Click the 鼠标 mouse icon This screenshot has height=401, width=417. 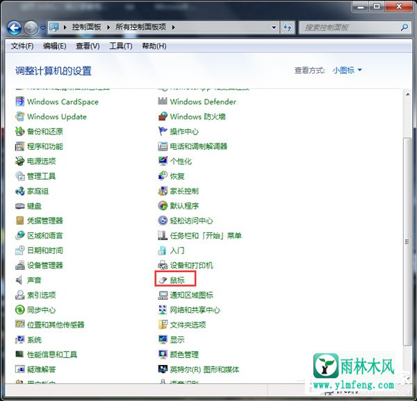[163, 280]
